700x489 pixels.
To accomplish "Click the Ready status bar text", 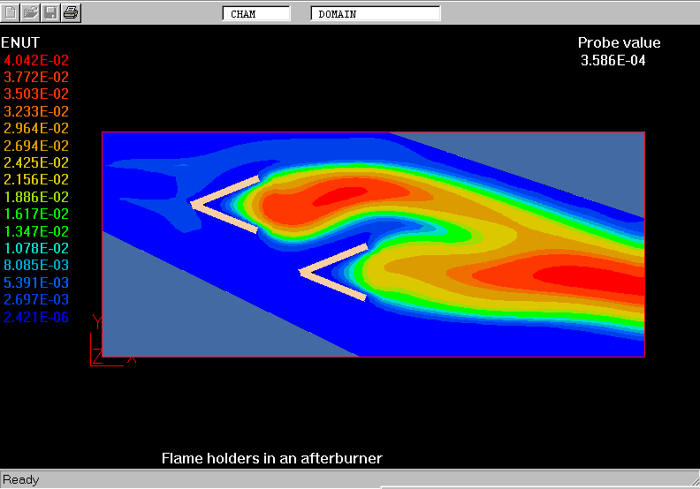I will (x=20, y=479).
